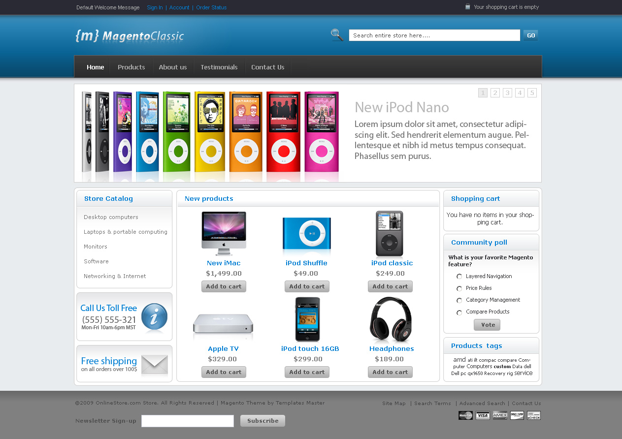Viewport: 622px width, 439px height.
Task: Submit the poll with Vote button
Action: [x=487, y=325]
